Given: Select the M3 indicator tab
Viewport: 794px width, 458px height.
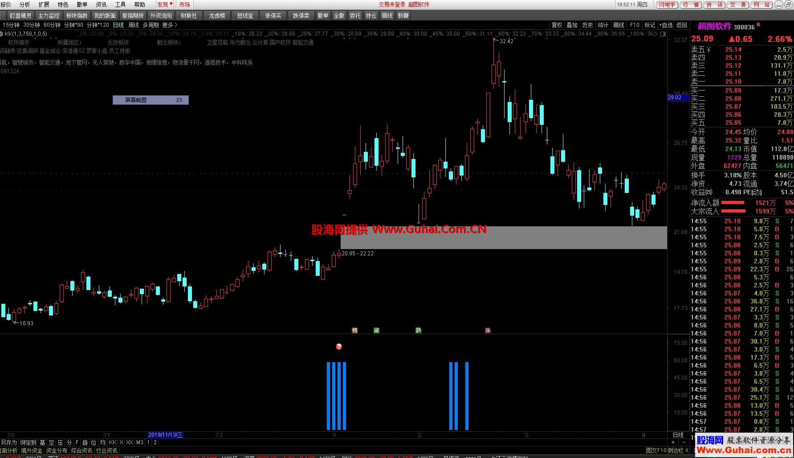Looking at the screenshot, I should (x=140, y=442).
